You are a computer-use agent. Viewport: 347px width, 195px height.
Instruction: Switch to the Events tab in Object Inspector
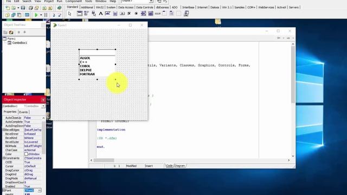pyautogui.click(x=23, y=112)
